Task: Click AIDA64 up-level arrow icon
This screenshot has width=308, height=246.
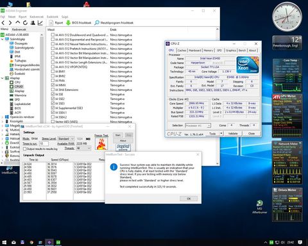Action: 18,22
